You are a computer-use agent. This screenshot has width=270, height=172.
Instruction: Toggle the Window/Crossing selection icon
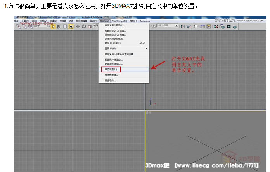[x=71, y=26]
